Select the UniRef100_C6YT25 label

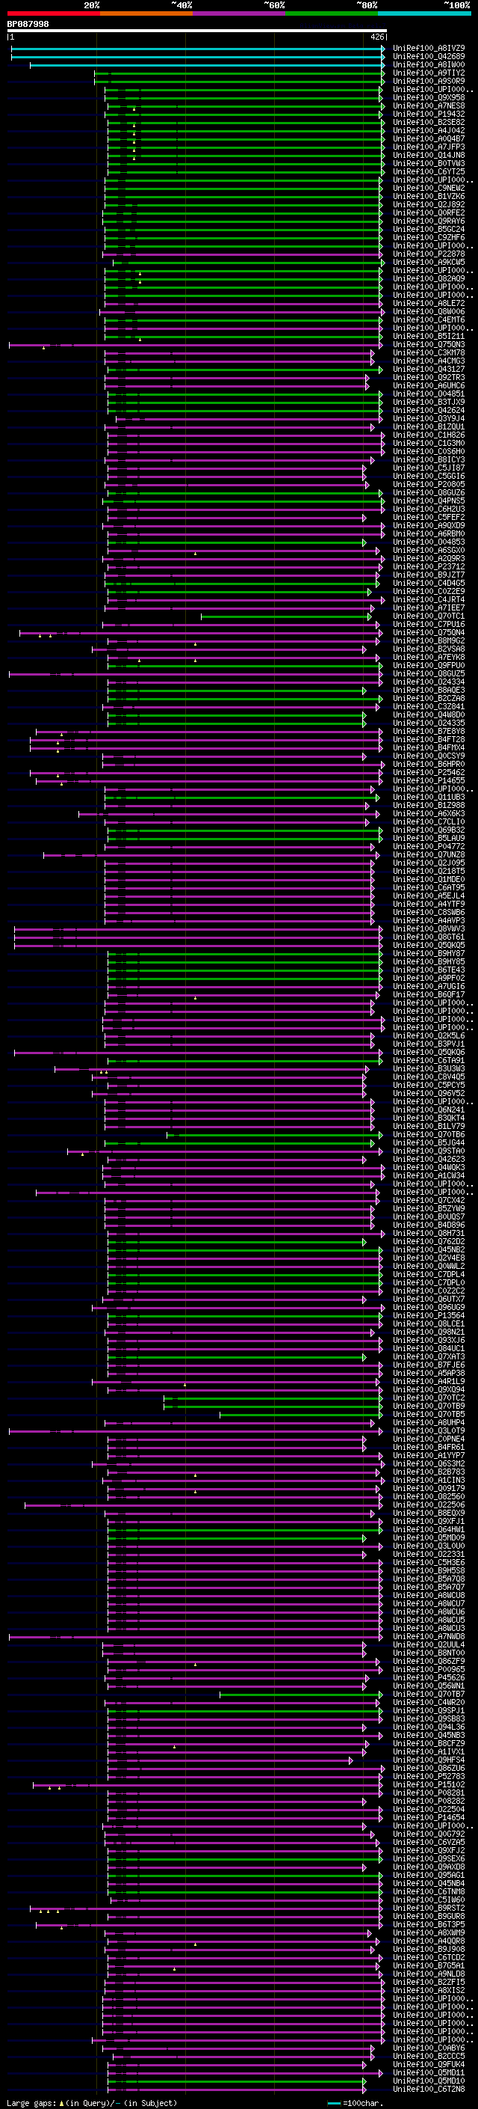(x=429, y=171)
